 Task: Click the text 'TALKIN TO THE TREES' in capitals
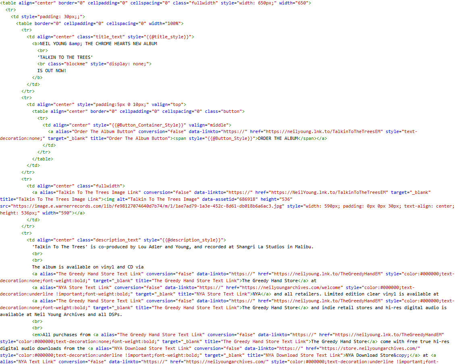tap(65, 57)
